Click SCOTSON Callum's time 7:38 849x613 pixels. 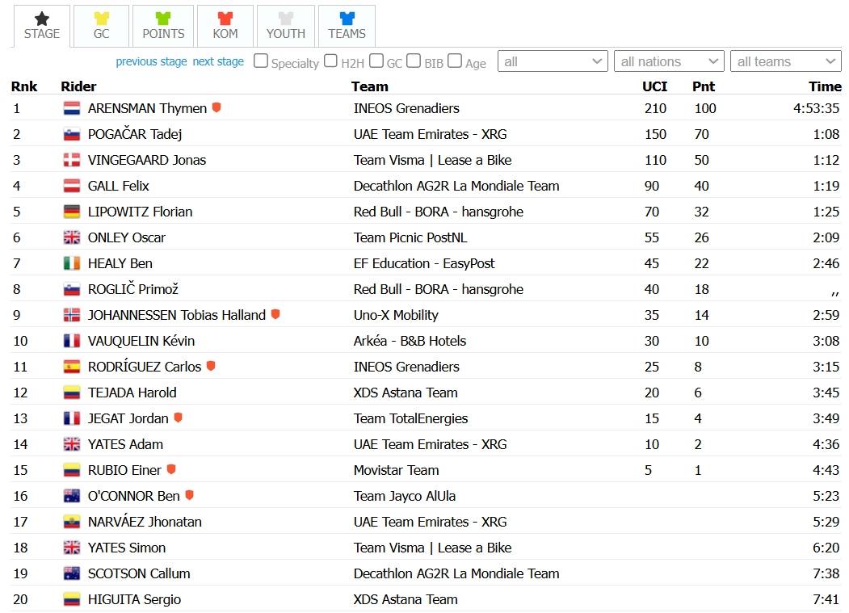point(826,573)
